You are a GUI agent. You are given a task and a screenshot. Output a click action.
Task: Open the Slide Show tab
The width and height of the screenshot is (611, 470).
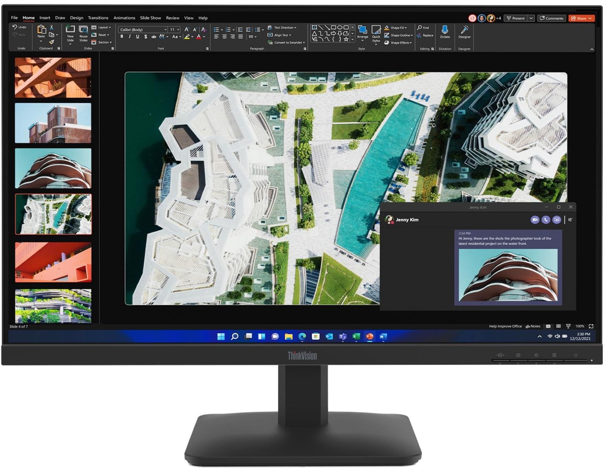[x=150, y=18]
